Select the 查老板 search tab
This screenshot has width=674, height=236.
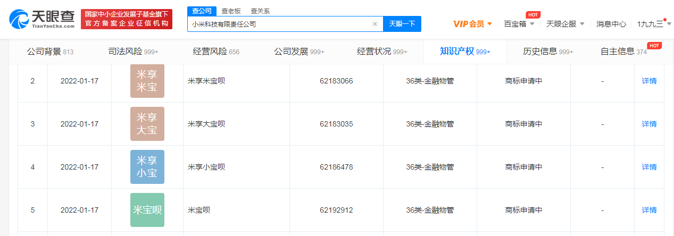pos(230,11)
